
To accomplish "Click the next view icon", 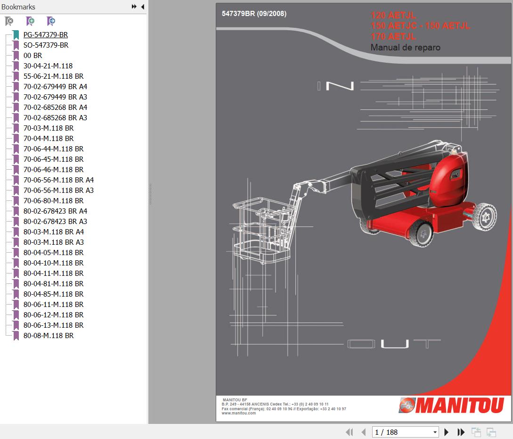I will point(491,432).
